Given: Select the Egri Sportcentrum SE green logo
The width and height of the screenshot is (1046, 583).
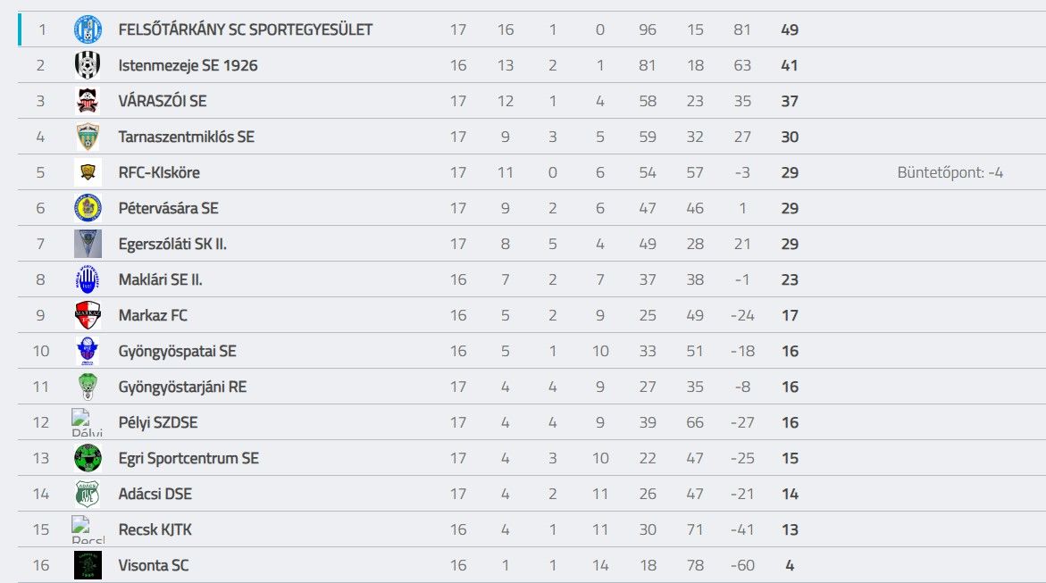Looking at the screenshot, I should [x=88, y=458].
